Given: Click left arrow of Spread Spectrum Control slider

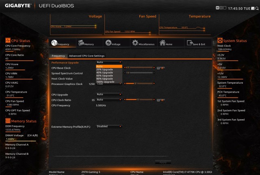Looking at the screenshot, I should coord(125,73).
